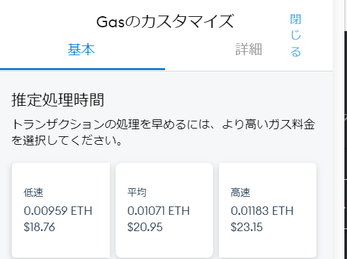
Task: Click the 0.01071 ETH amount
Action: [159, 210]
